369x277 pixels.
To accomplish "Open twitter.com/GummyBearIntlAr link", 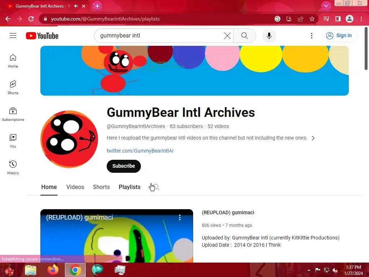I will [140, 151].
